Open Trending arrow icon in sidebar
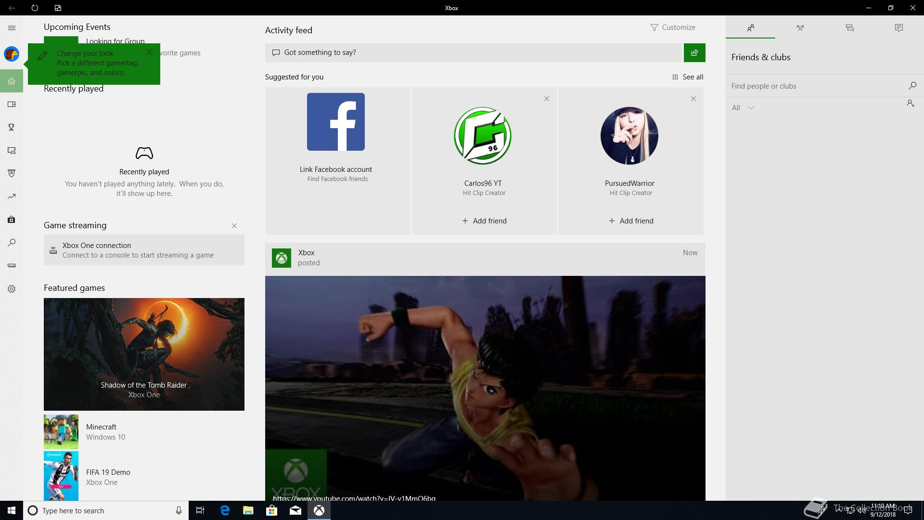This screenshot has width=924, height=520. (12, 196)
